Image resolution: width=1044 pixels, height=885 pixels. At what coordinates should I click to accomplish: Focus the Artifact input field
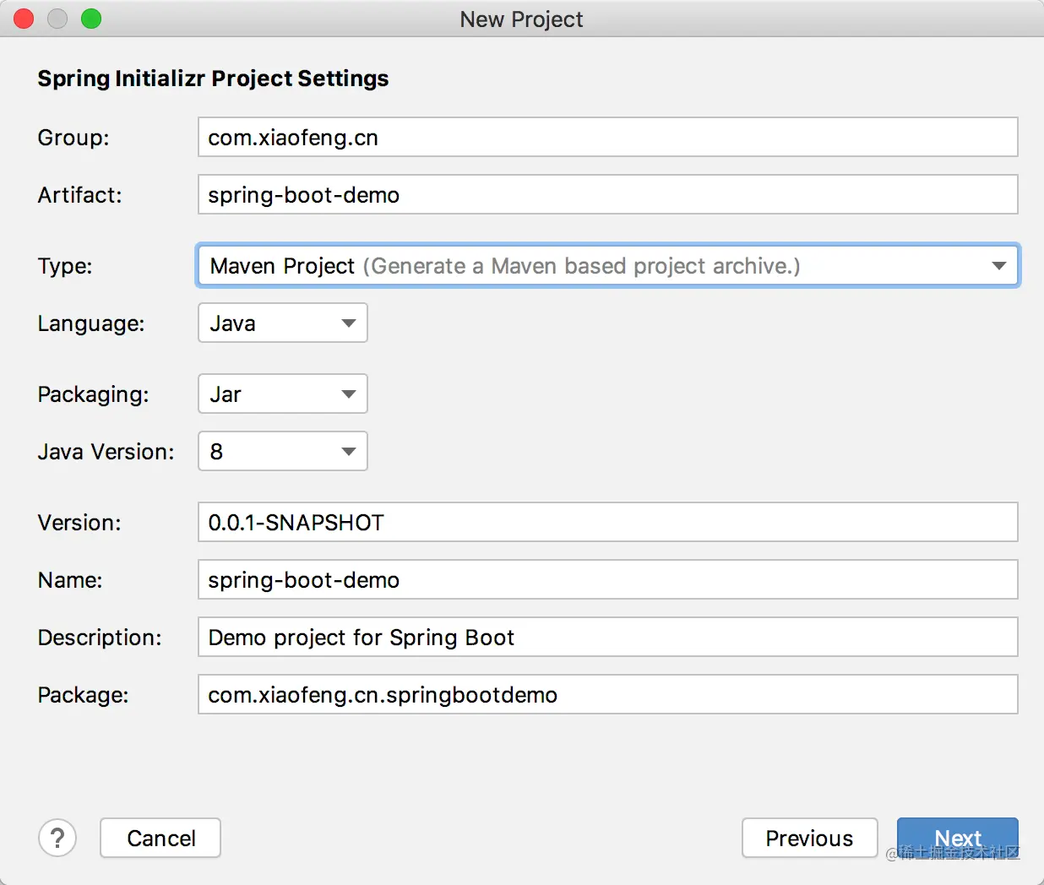point(607,195)
